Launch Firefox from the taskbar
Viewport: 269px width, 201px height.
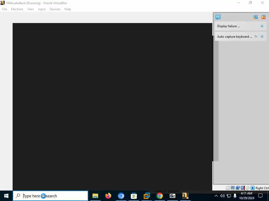(x=108, y=196)
